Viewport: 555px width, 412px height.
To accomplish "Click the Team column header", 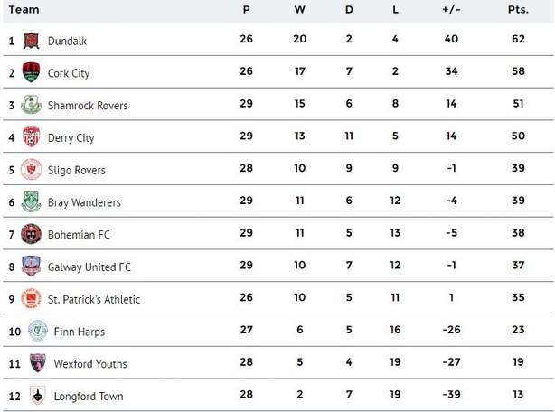I will 24,10.
